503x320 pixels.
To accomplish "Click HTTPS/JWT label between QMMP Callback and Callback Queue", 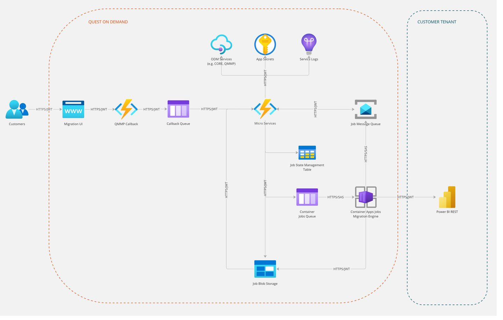I will pos(152,109).
